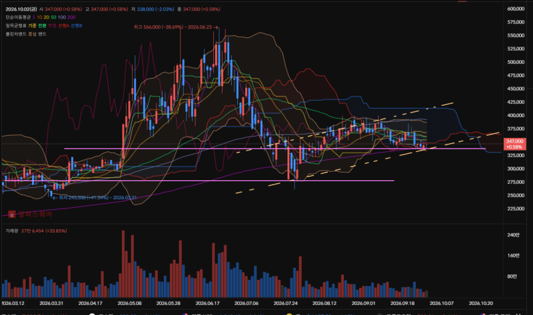Click the volume value 27만 6,454
533x315 pixels.
coord(32,230)
